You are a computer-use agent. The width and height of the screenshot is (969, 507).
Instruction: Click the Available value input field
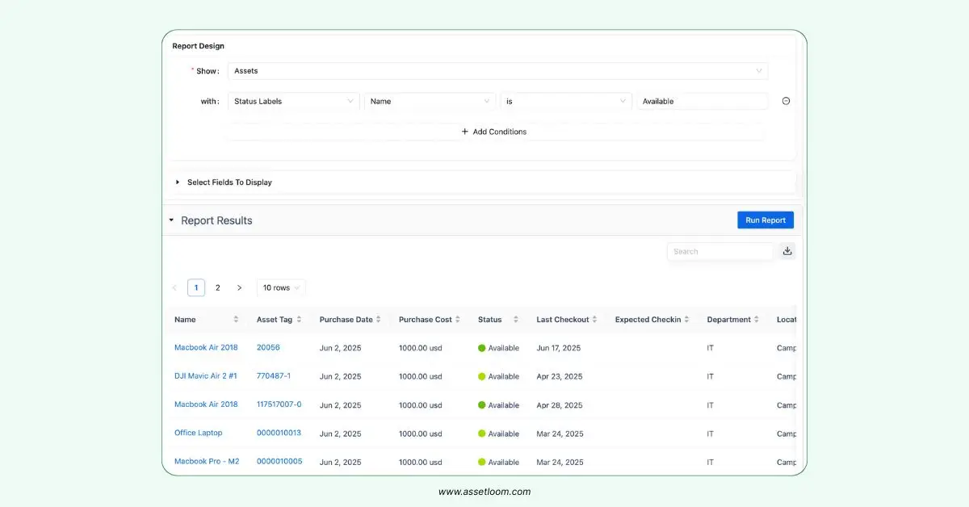coord(702,101)
